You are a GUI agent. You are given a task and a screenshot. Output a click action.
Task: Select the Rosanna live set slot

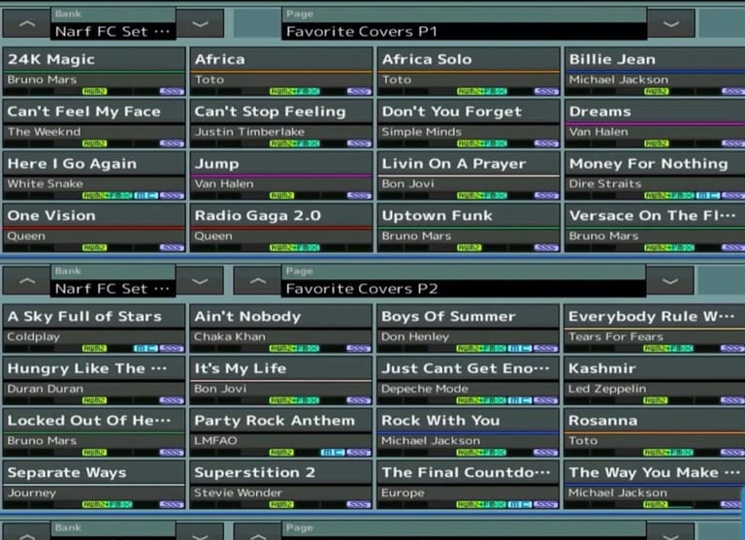(x=654, y=433)
